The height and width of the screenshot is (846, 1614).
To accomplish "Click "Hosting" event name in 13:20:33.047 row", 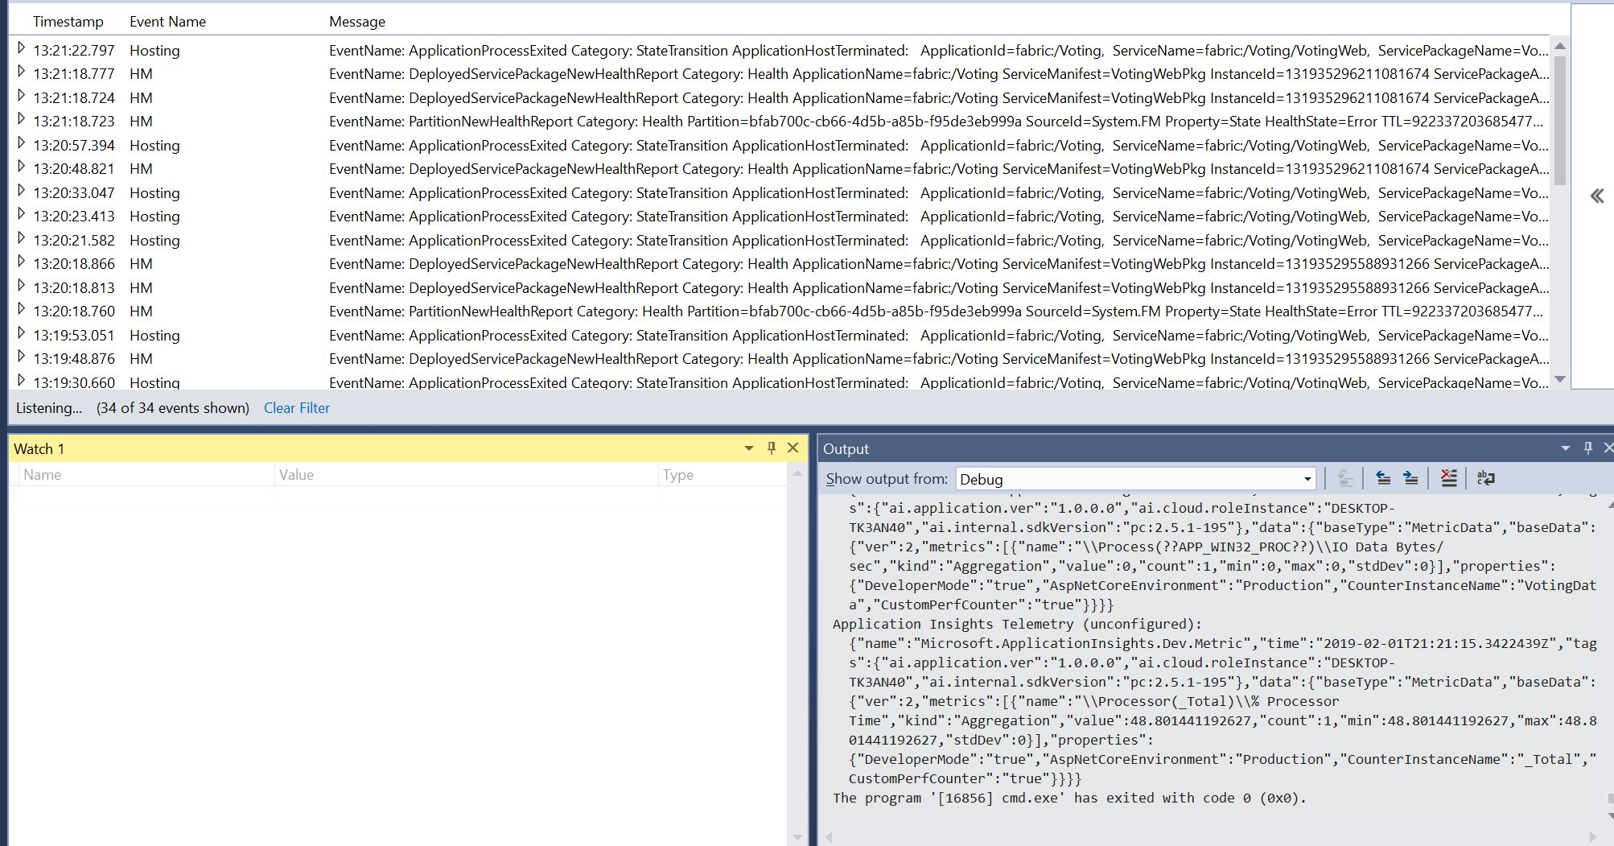I will tap(154, 192).
